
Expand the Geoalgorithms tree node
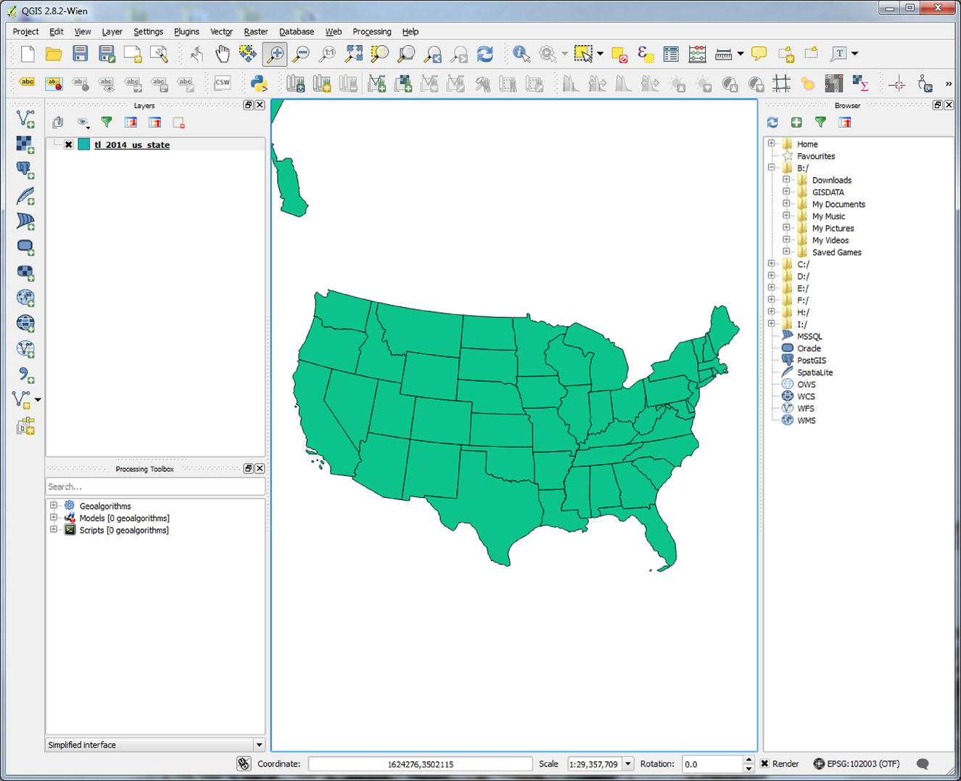pyautogui.click(x=54, y=506)
